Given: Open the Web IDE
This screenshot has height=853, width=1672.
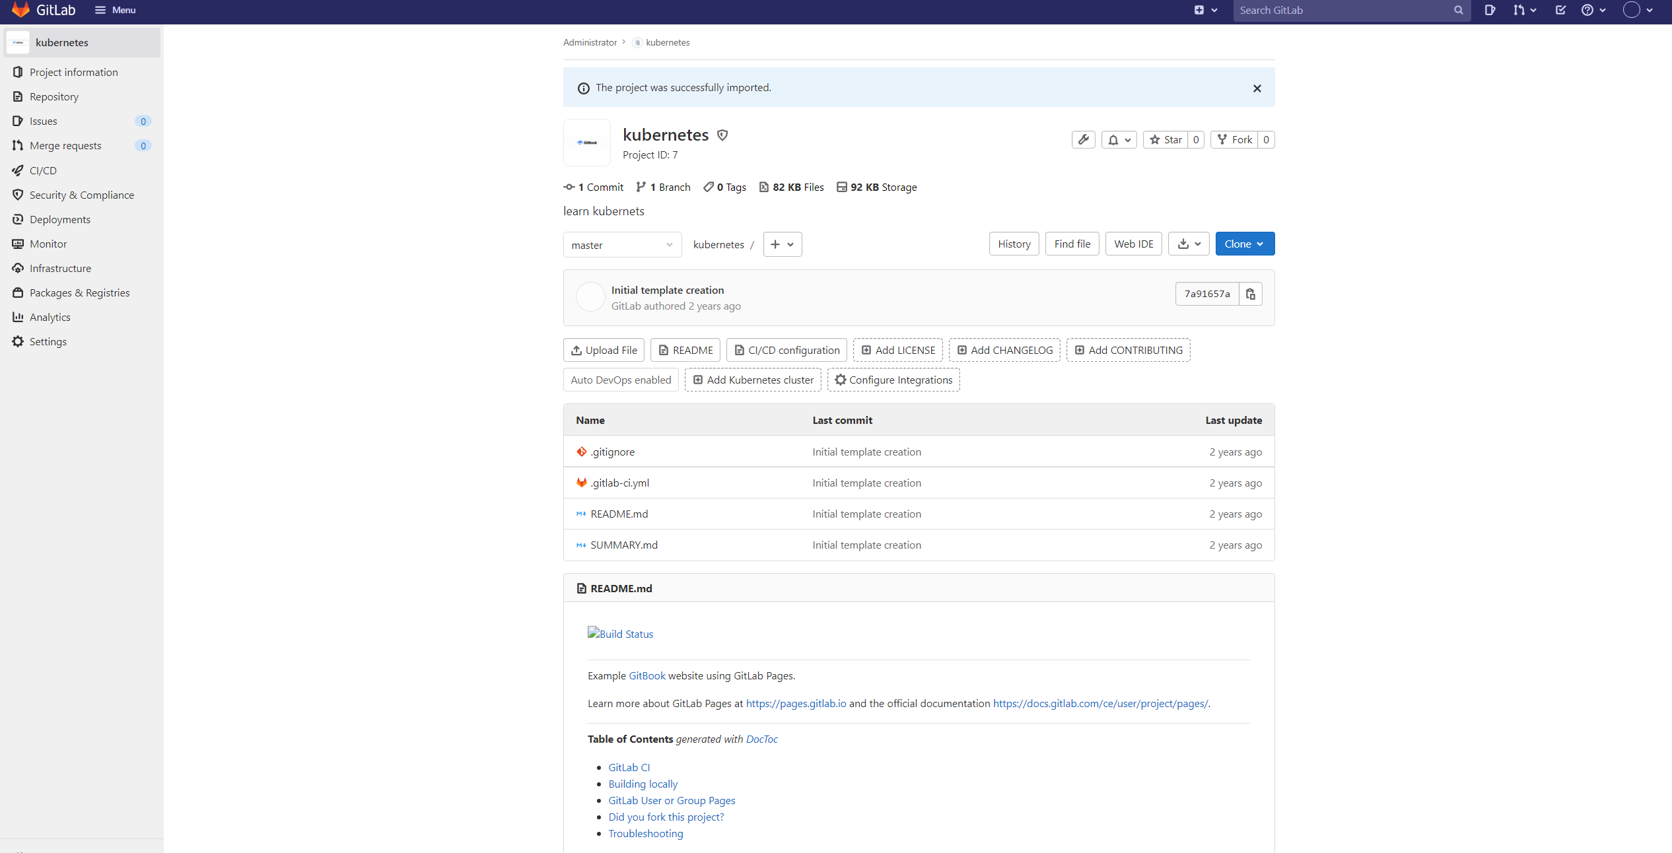Looking at the screenshot, I should 1134,244.
